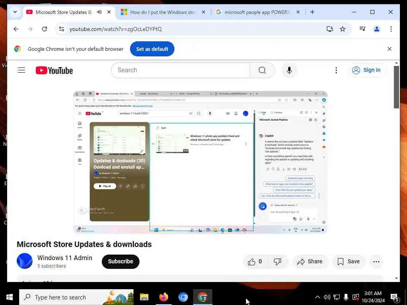Open Chromium browser taskbar icon
The height and width of the screenshot is (305, 407).
pyautogui.click(x=183, y=297)
